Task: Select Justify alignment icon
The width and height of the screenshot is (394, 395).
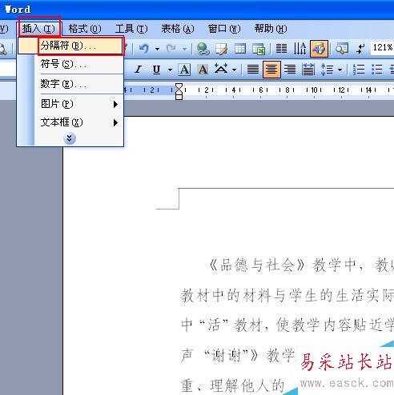Action: (x=253, y=70)
